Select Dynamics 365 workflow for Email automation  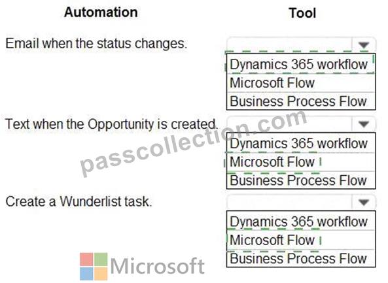coord(300,64)
